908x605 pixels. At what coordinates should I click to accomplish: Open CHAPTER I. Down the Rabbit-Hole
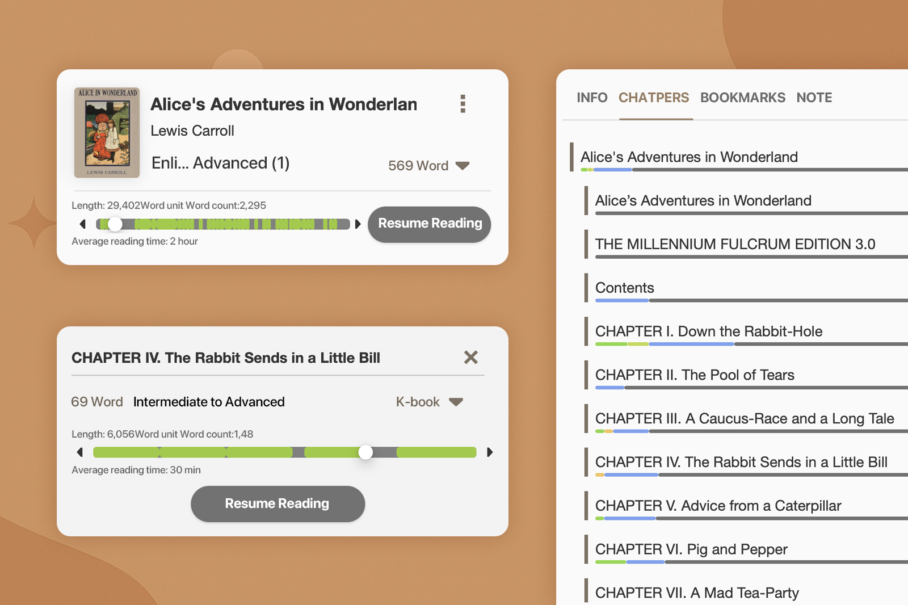click(x=708, y=331)
